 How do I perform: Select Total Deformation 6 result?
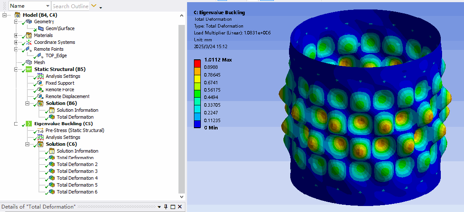[77, 191]
